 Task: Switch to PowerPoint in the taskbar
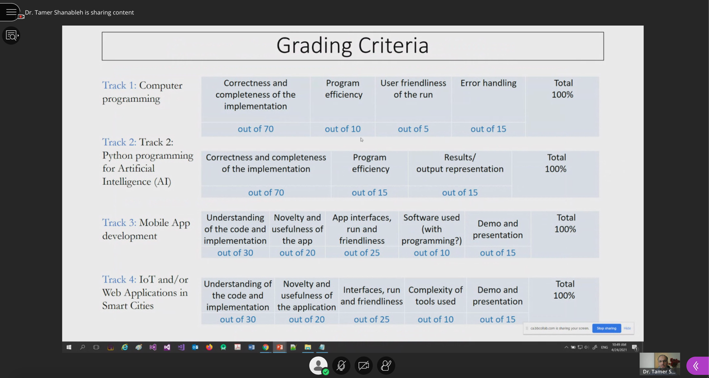click(280, 347)
